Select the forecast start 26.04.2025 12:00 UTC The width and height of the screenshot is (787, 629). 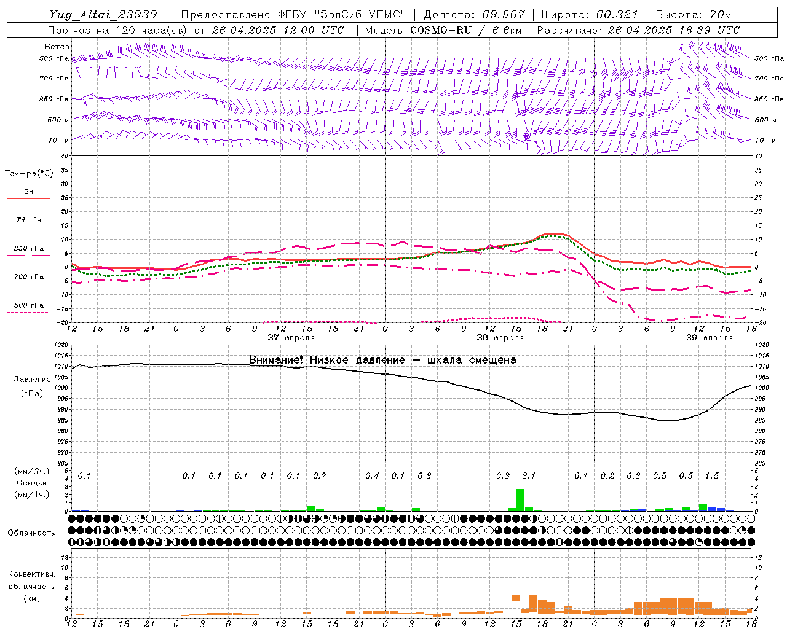278,30
